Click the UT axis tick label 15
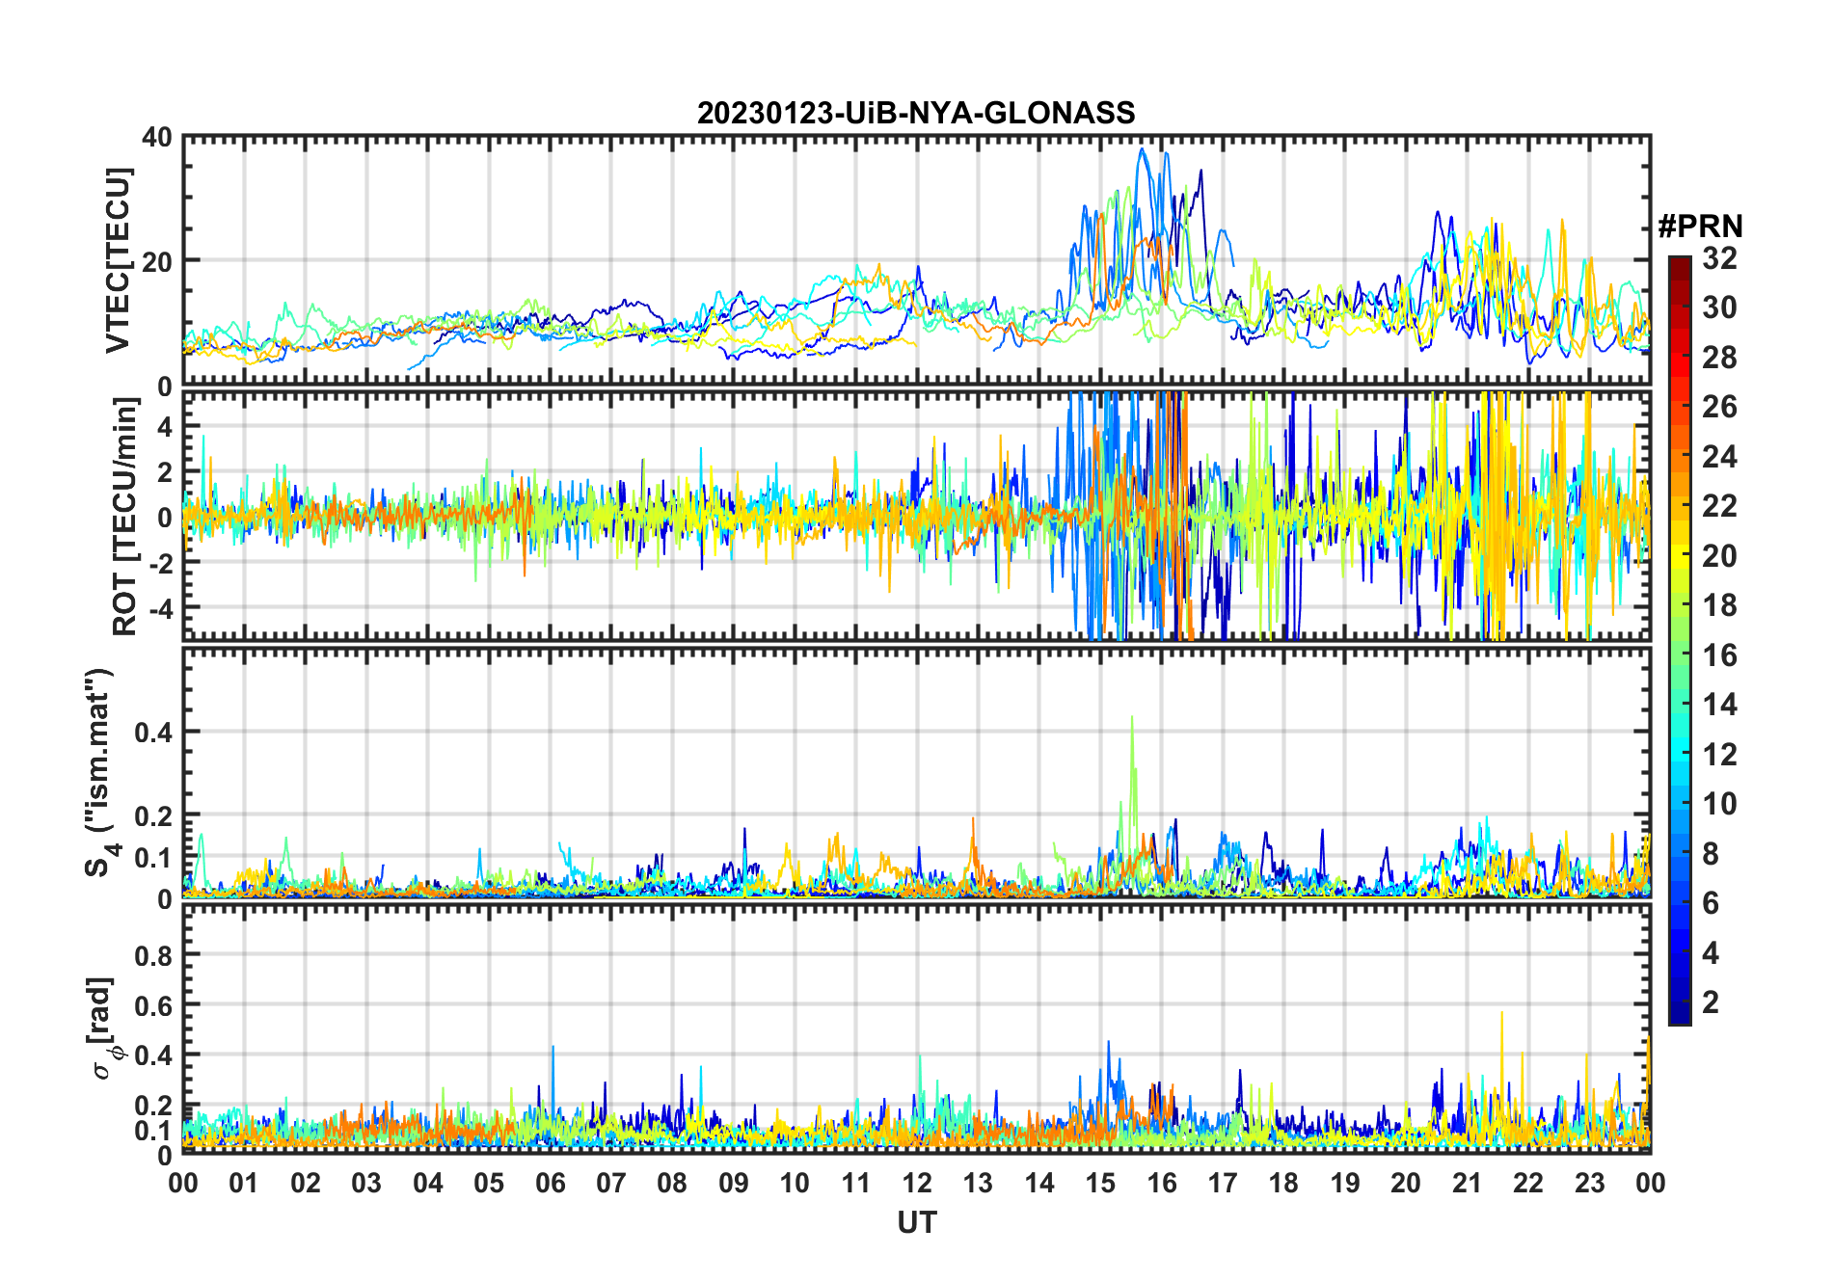Image resolution: width=1834 pixels, height=1282 pixels. [1100, 1183]
